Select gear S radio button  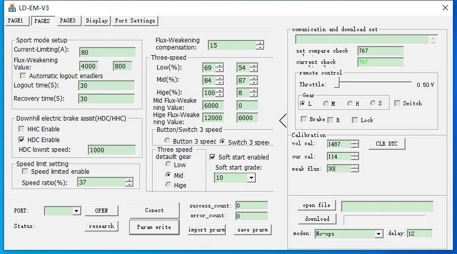coord(373,103)
